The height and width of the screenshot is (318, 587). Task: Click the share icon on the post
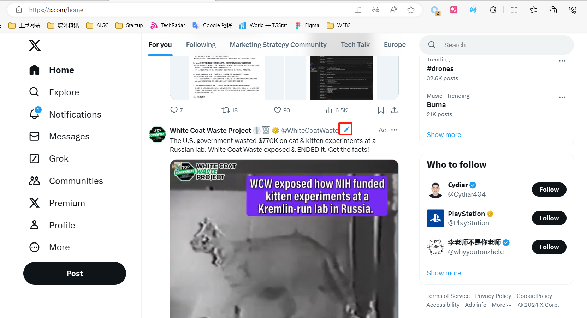[395, 110]
